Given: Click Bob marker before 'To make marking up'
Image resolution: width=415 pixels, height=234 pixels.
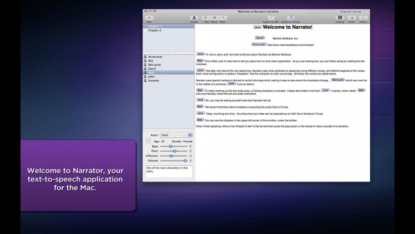Looking at the screenshot, I should [x=200, y=90].
